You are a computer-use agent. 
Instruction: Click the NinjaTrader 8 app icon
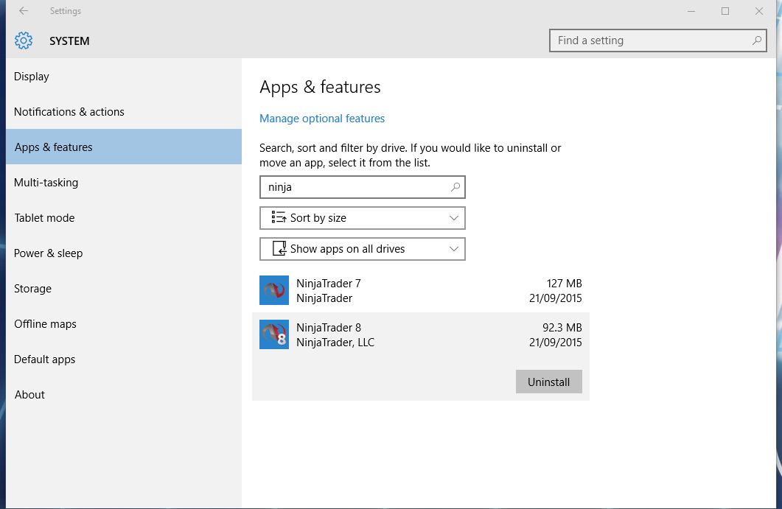274,334
